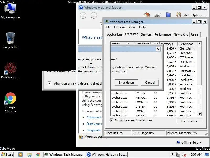Select Windows Task Manager taskbar button

pos(64,155)
